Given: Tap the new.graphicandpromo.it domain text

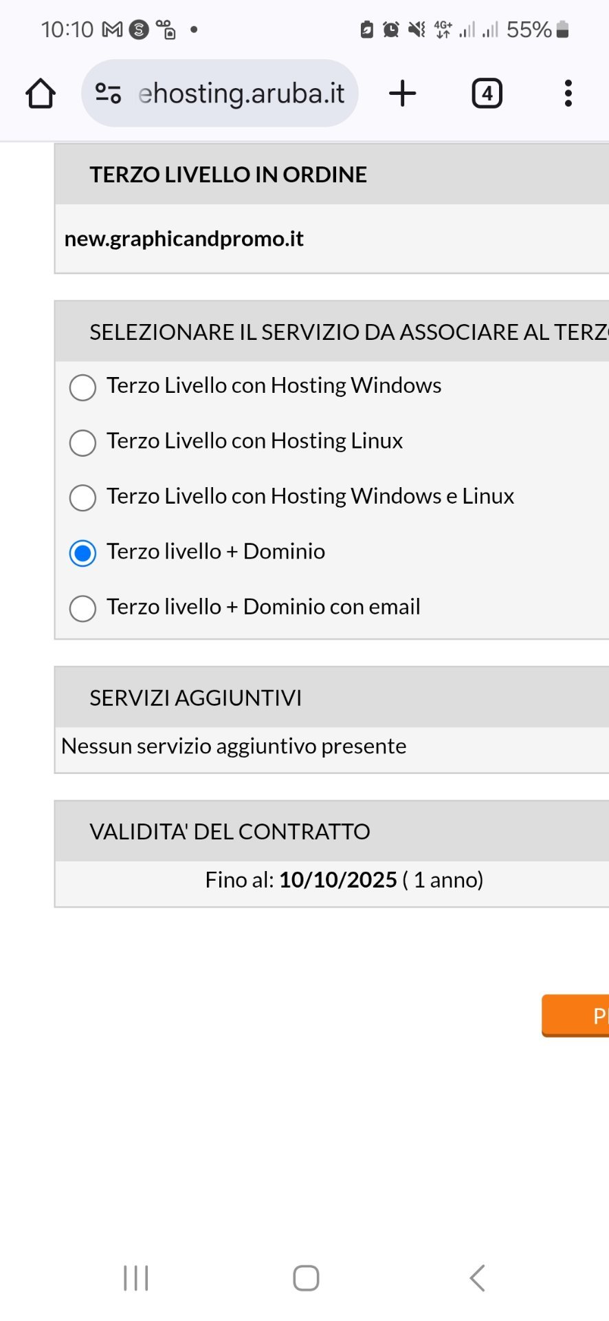Looking at the screenshot, I should click(x=184, y=239).
